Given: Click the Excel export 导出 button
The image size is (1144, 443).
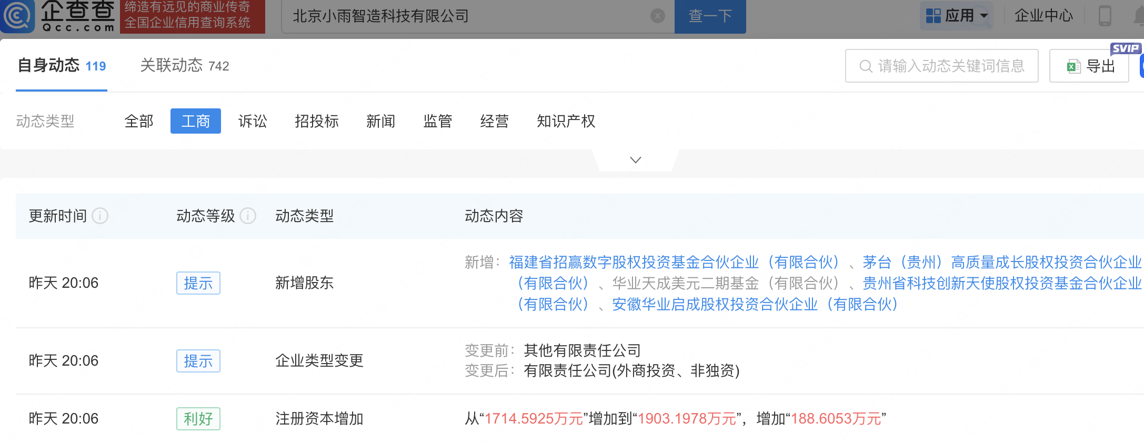Looking at the screenshot, I should [x=1089, y=66].
